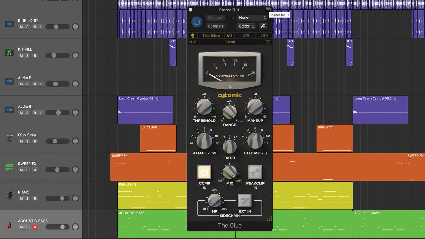Click the ATTACK - mS knob
Screen dimensions: 425x239
click(x=204, y=141)
